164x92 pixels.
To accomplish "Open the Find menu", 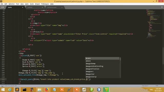I will (x=17, y=4).
